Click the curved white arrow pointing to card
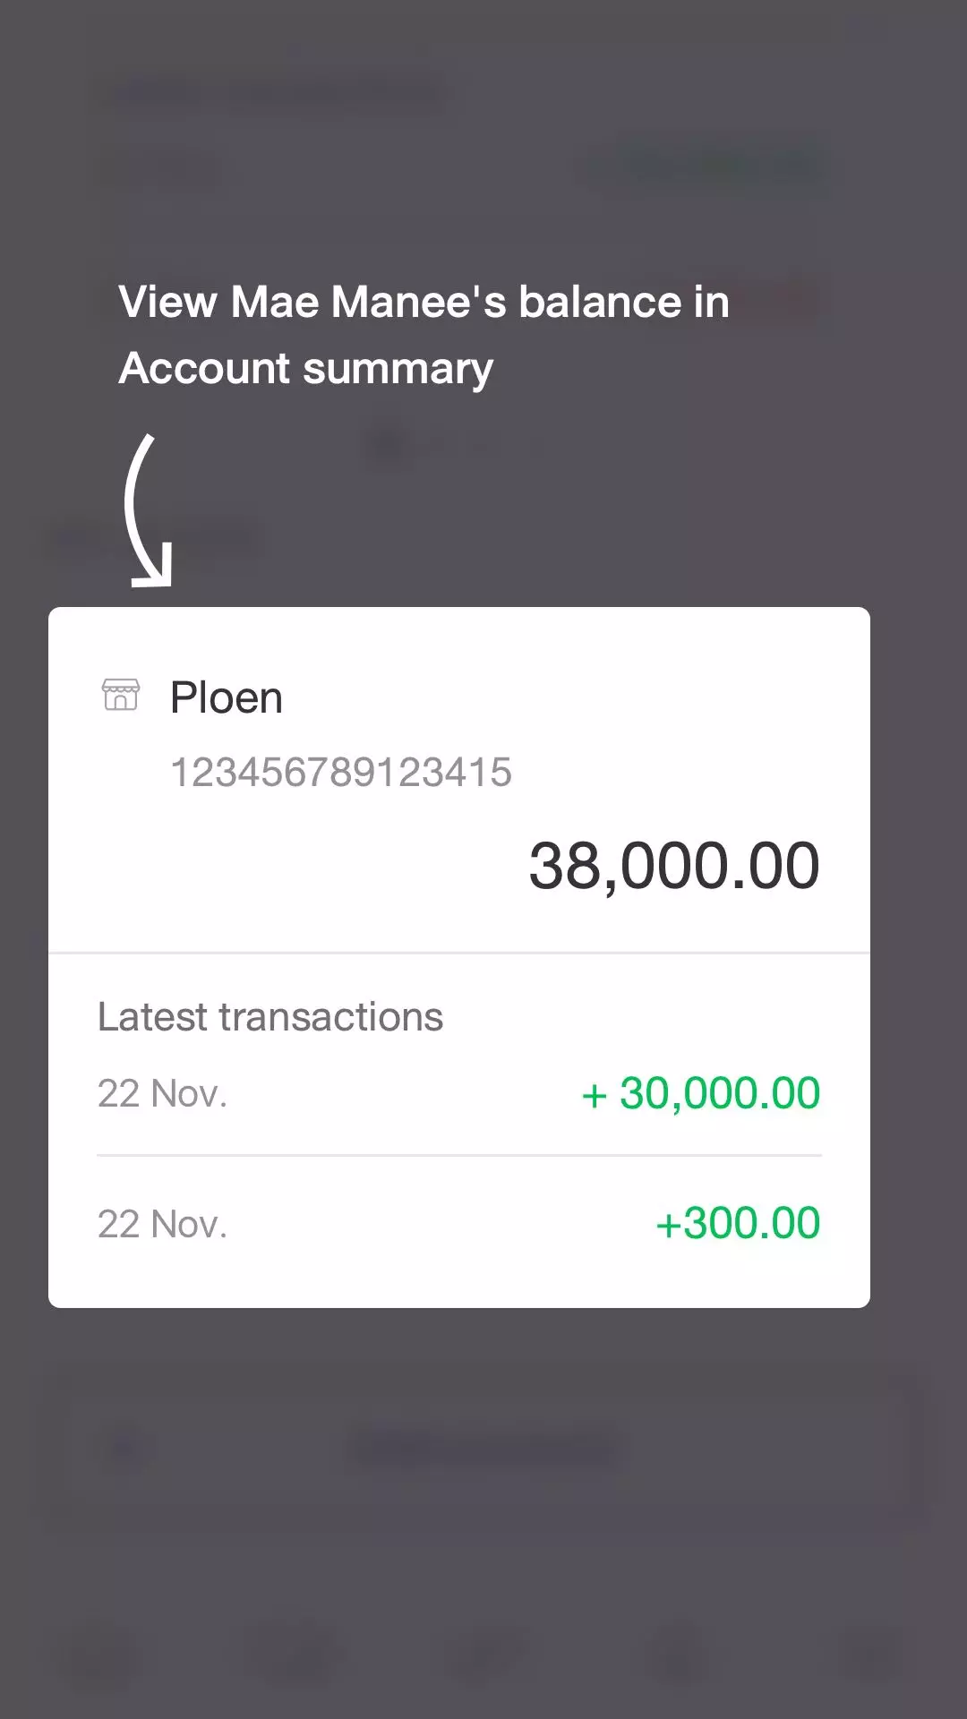 pos(146,512)
